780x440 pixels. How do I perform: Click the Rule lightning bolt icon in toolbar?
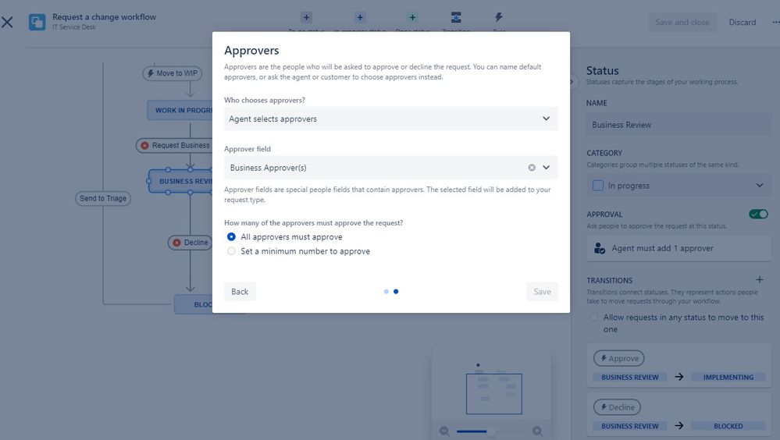pyautogui.click(x=498, y=17)
